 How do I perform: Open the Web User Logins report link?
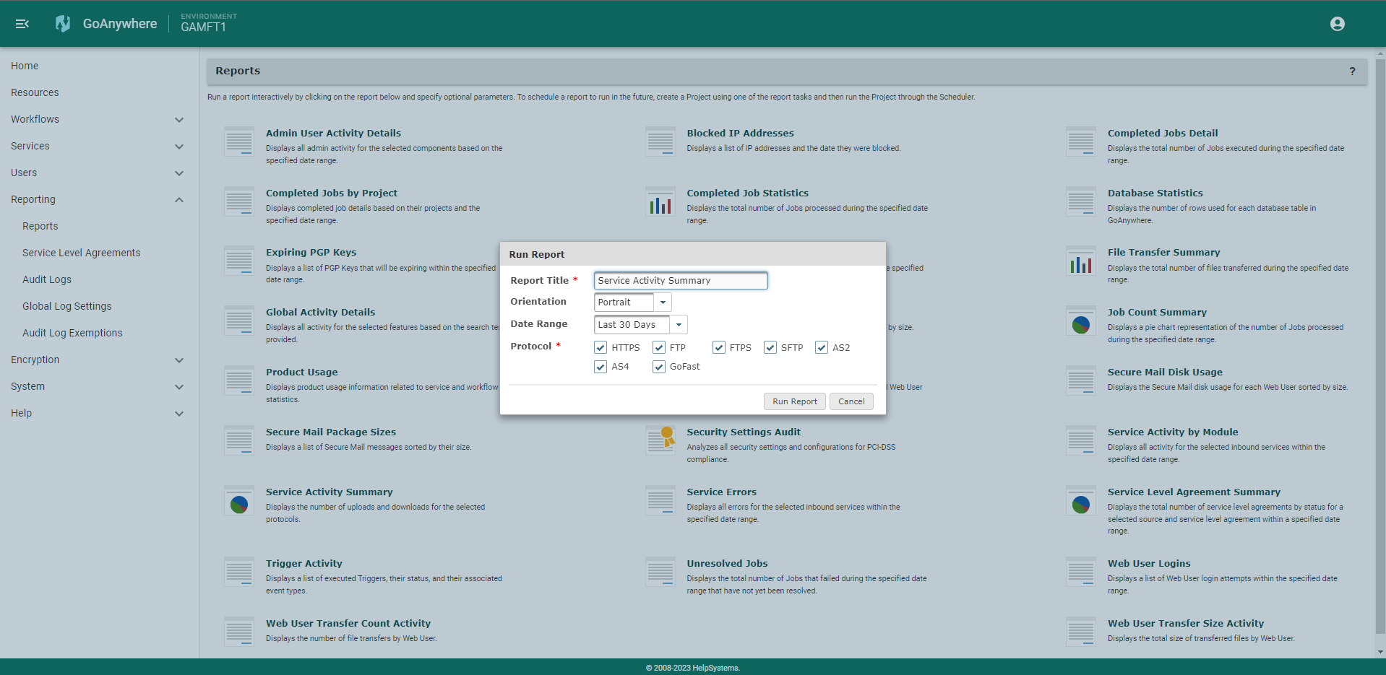pos(1149,564)
